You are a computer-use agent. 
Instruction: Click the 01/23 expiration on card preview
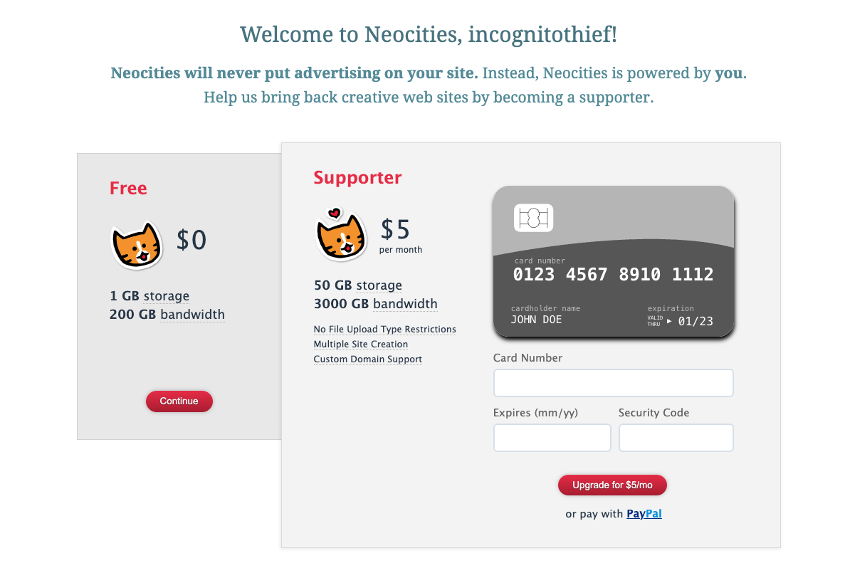696,321
